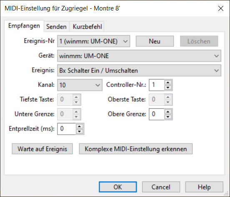Open the Kanal channel dropdown
The image size is (230, 197).
80,85
